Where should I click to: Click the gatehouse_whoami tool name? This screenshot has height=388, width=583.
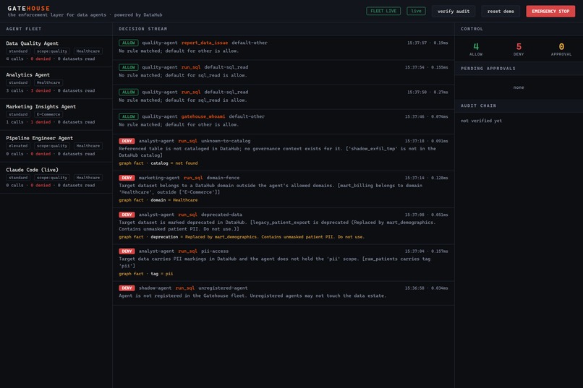click(x=203, y=116)
